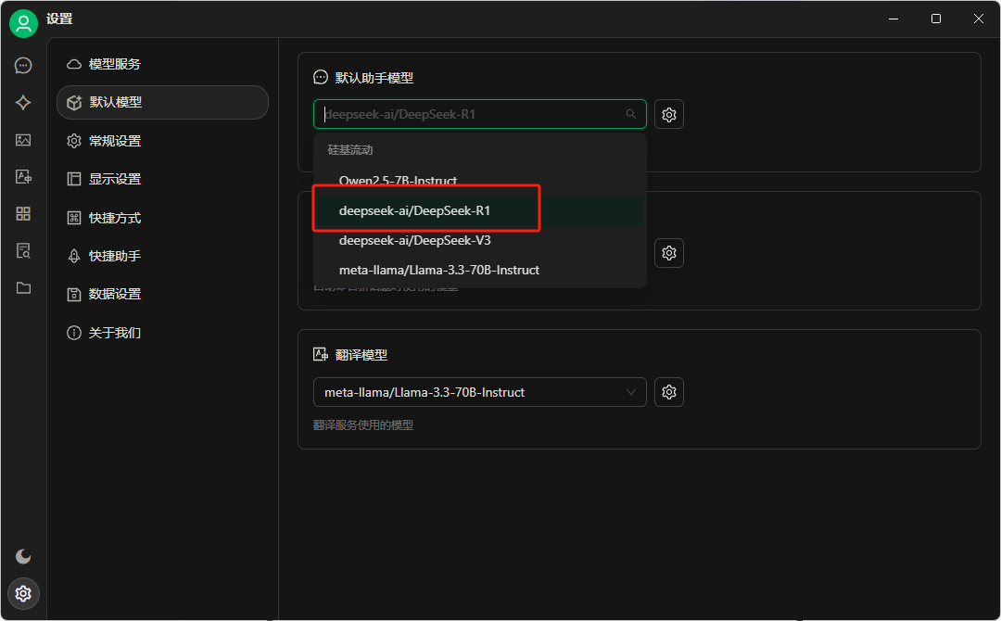Click the default assistant model search field
Viewport: 1001px width, 621px height.
[479, 114]
